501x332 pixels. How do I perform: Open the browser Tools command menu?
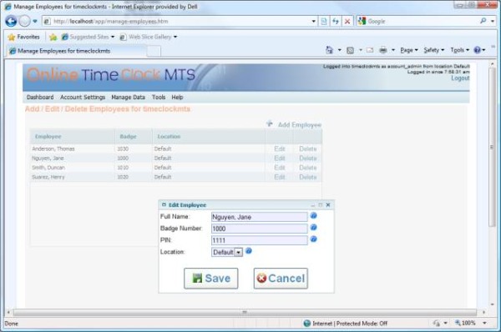point(460,50)
